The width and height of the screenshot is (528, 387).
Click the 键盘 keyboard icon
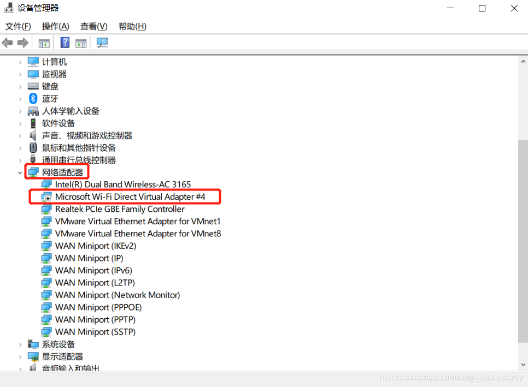33,86
